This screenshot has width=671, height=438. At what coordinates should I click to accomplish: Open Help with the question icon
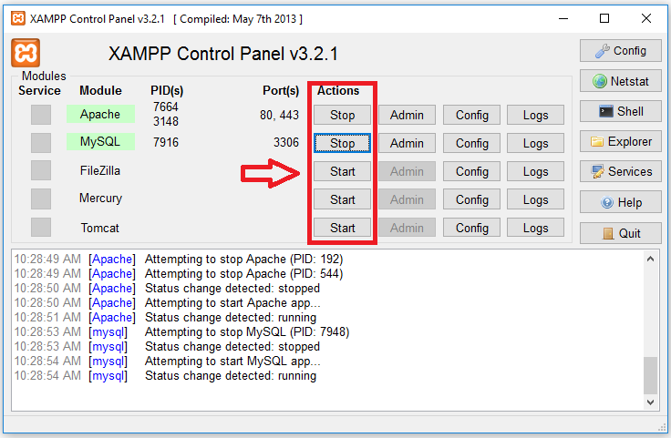click(620, 202)
